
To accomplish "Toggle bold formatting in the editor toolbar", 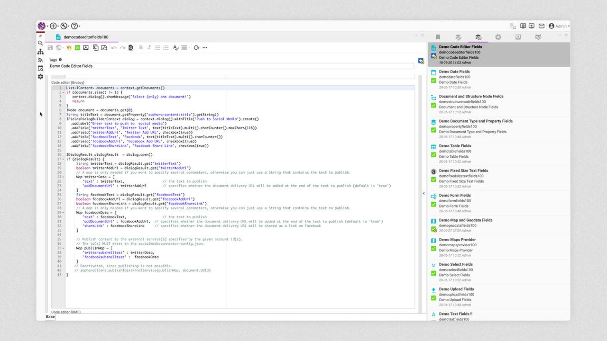I will pyautogui.click(x=141, y=47).
